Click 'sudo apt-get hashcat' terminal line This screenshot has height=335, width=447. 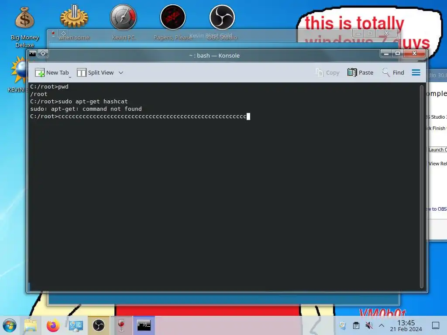79,101
